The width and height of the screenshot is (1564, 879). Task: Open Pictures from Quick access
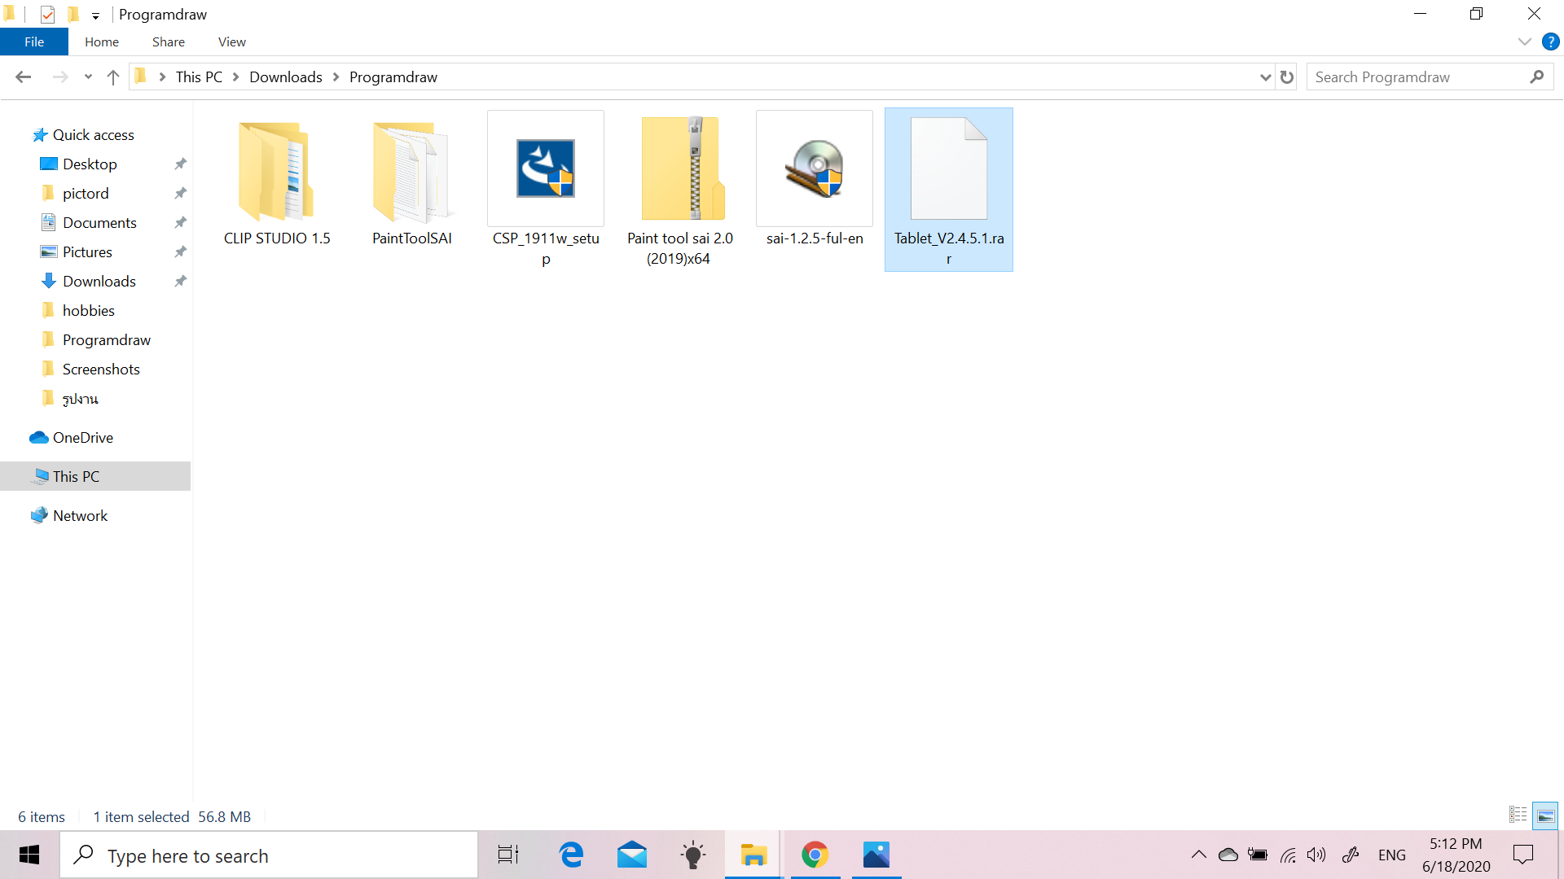pyautogui.click(x=87, y=252)
